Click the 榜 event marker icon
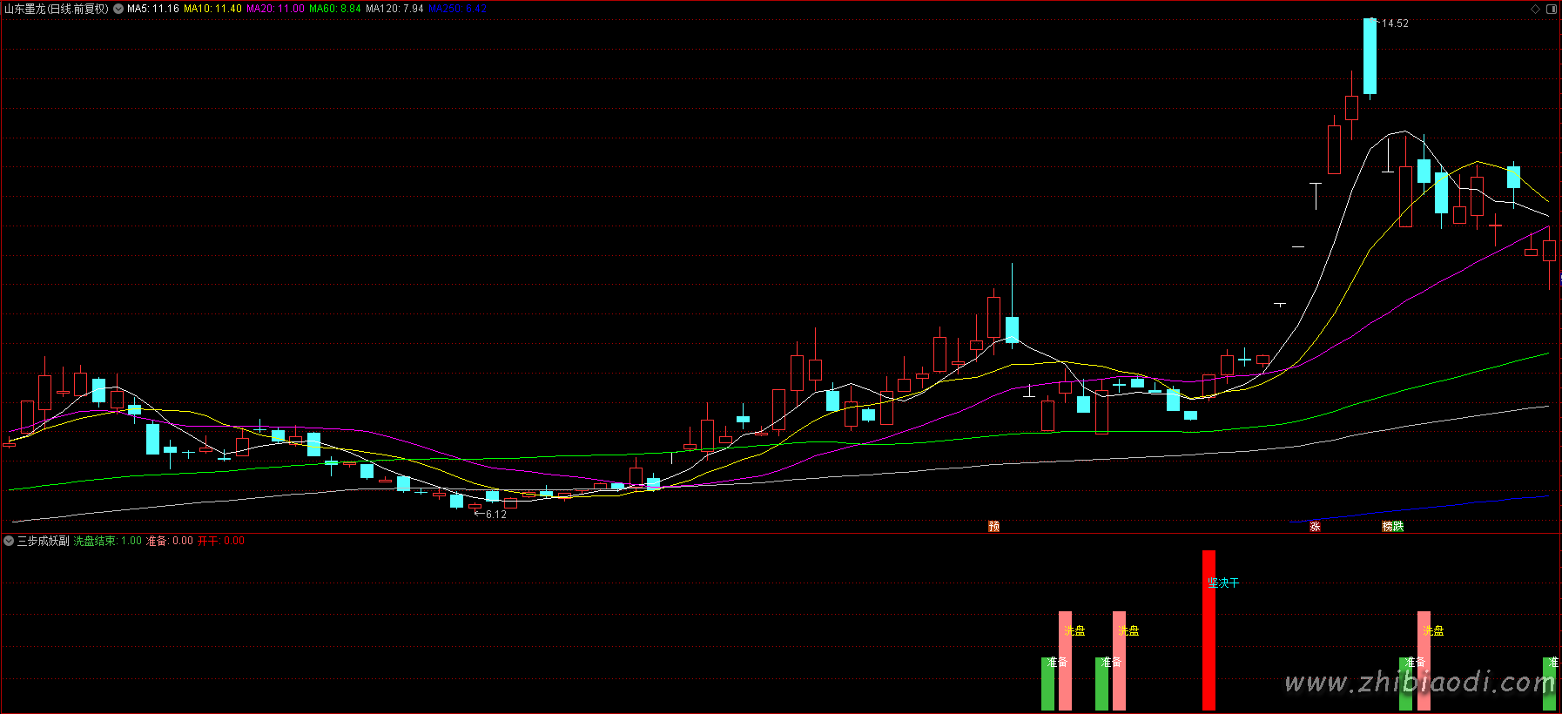 point(1388,526)
